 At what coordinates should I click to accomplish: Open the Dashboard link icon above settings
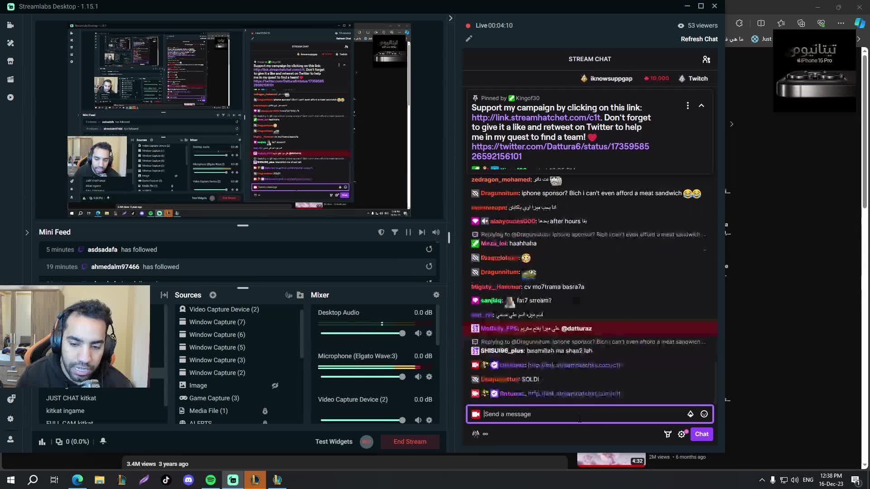tap(11, 399)
